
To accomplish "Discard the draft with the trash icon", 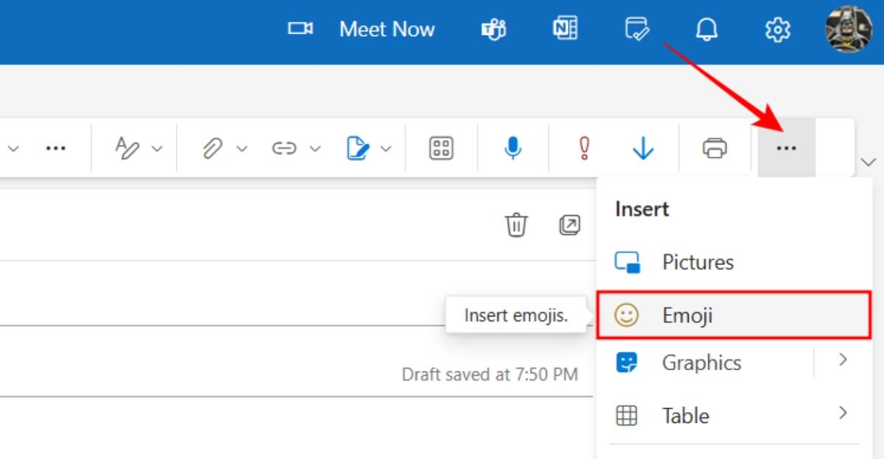I will [x=516, y=225].
